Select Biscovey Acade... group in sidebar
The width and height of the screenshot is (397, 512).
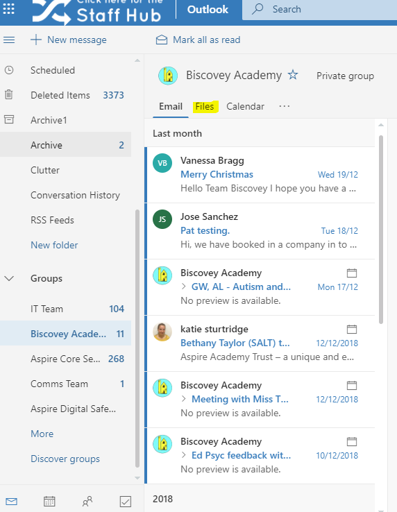coord(65,334)
